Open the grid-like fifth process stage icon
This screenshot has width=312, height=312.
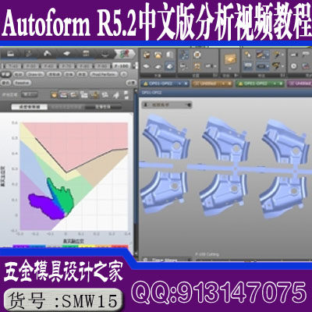click(x=86, y=54)
